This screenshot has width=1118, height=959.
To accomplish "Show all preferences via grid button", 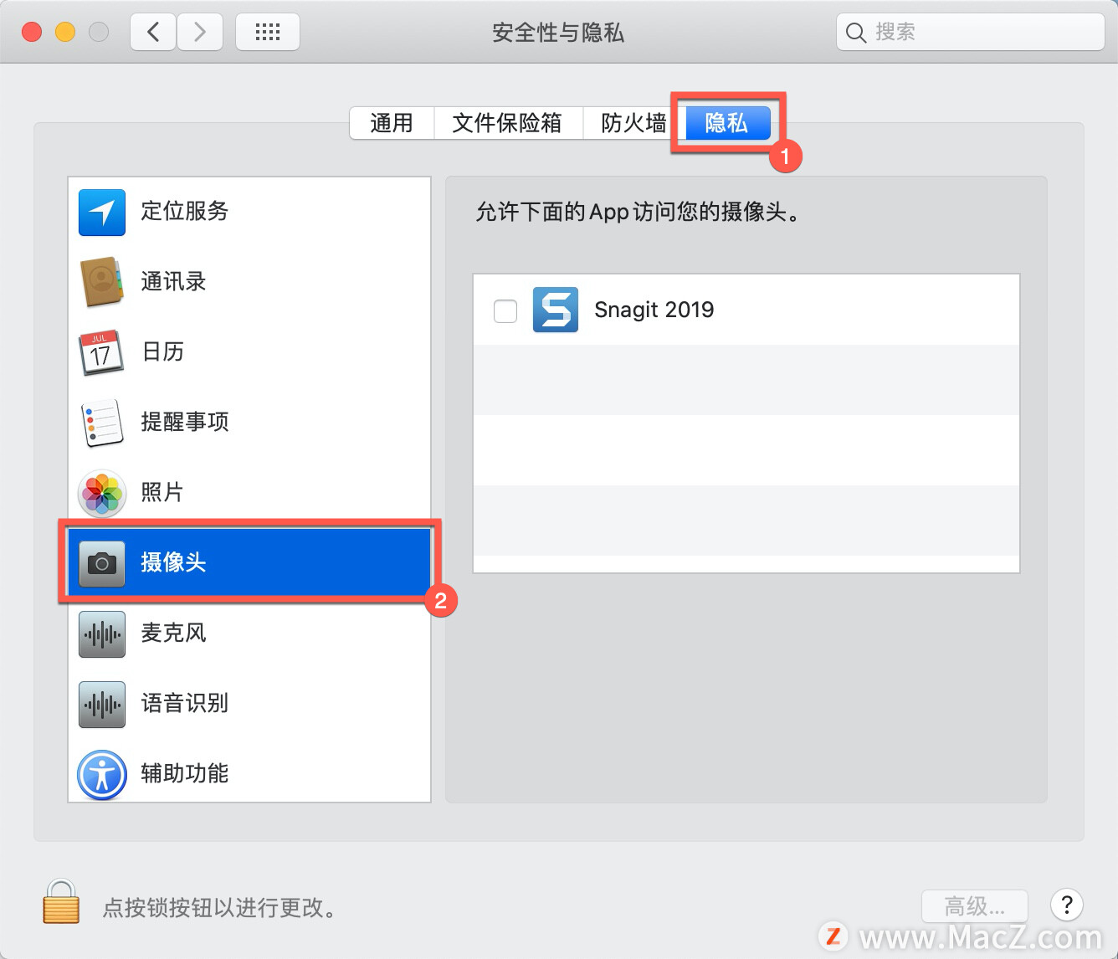I will (268, 32).
